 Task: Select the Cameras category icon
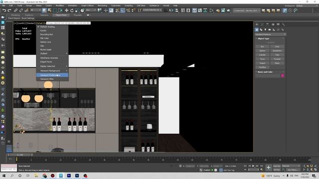coord(270,30)
